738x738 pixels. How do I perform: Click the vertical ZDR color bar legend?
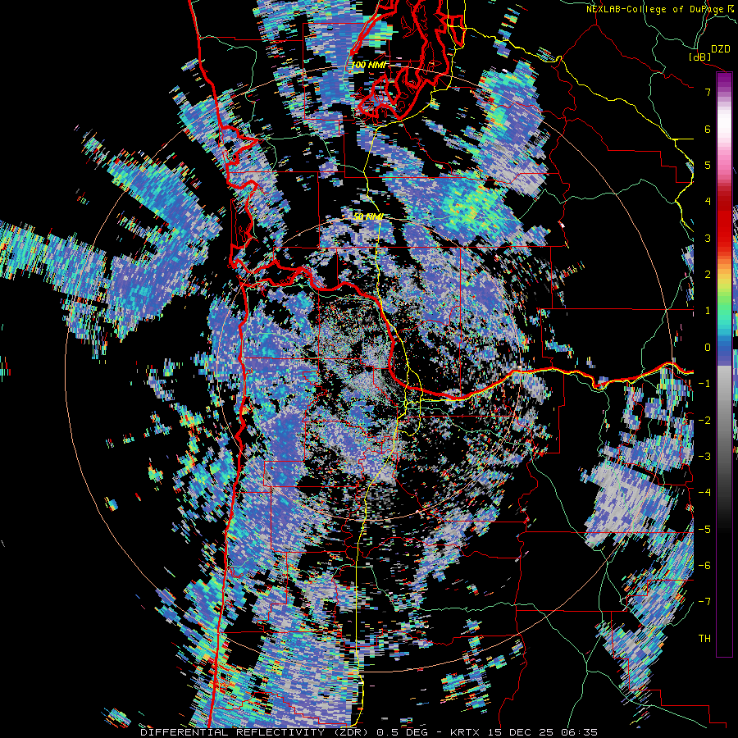coord(724,364)
